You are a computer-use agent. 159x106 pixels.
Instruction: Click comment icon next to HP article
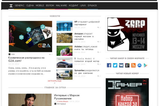[98, 28]
